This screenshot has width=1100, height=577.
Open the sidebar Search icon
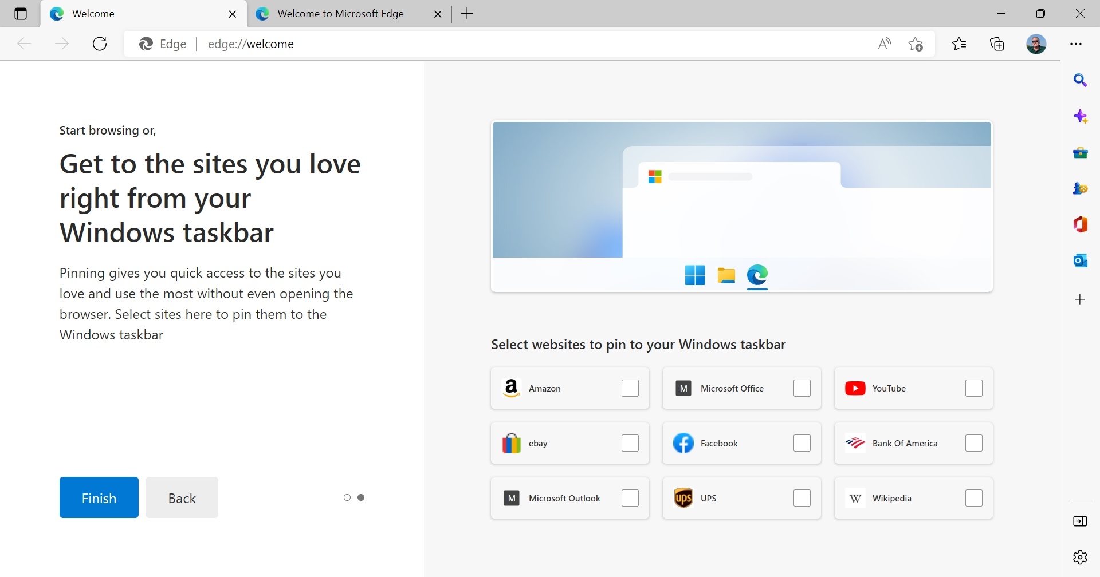click(1080, 81)
